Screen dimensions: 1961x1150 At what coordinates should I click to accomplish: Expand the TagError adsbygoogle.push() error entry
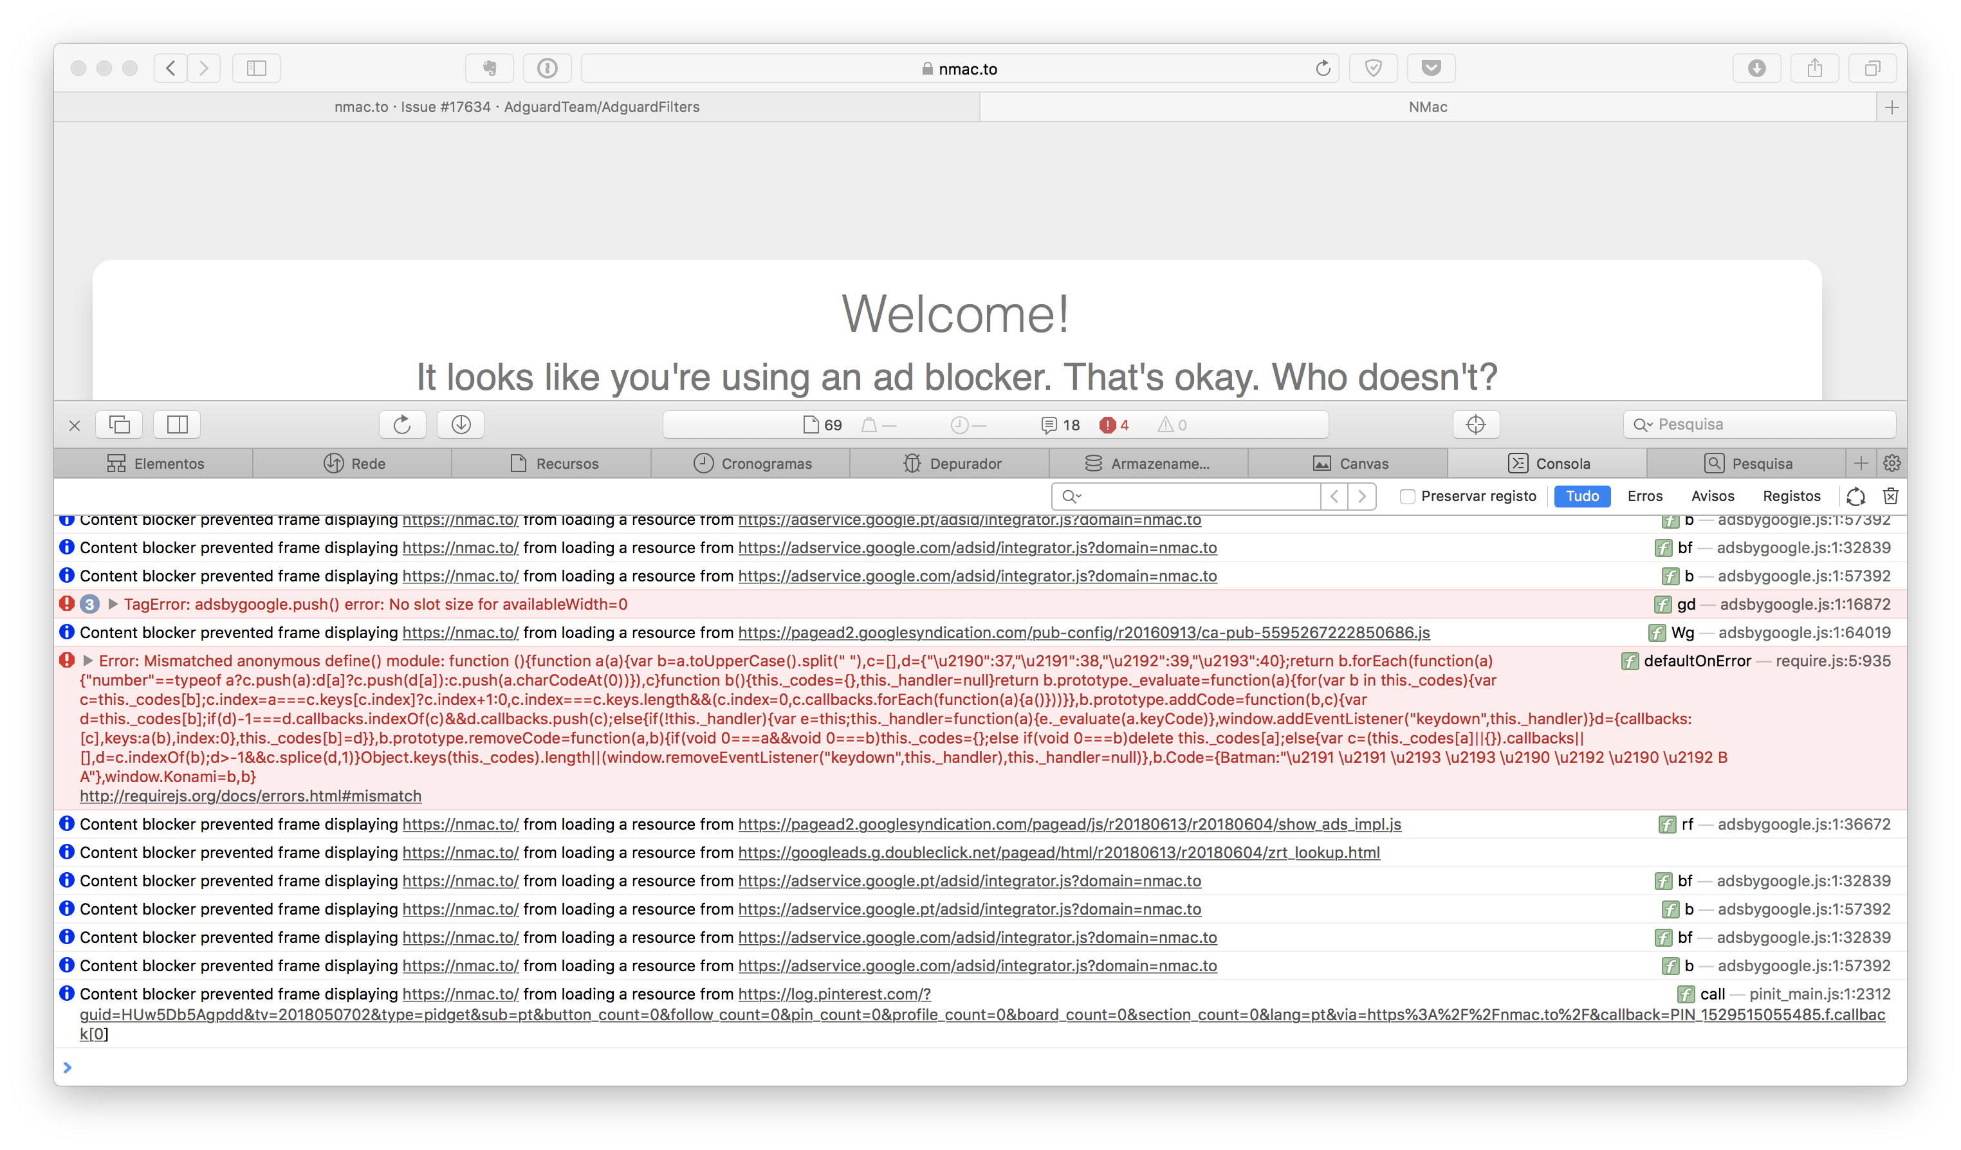[x=113, y=604]
